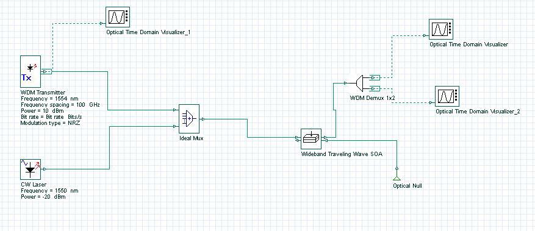Select the WDM Transmitter Tx icon
This screenshot has height=231, width=535.
(x=31, y=71)
